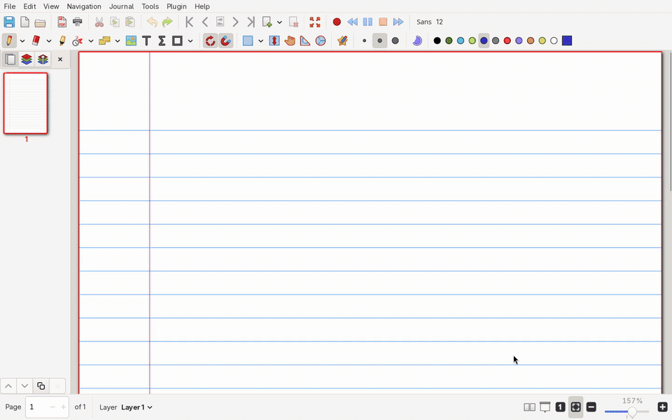Image resolution: width=672 pixels, height=420 pixels.
Task: Toggle presentation mode
Action: pyautogui.click(x=545, y=407)
